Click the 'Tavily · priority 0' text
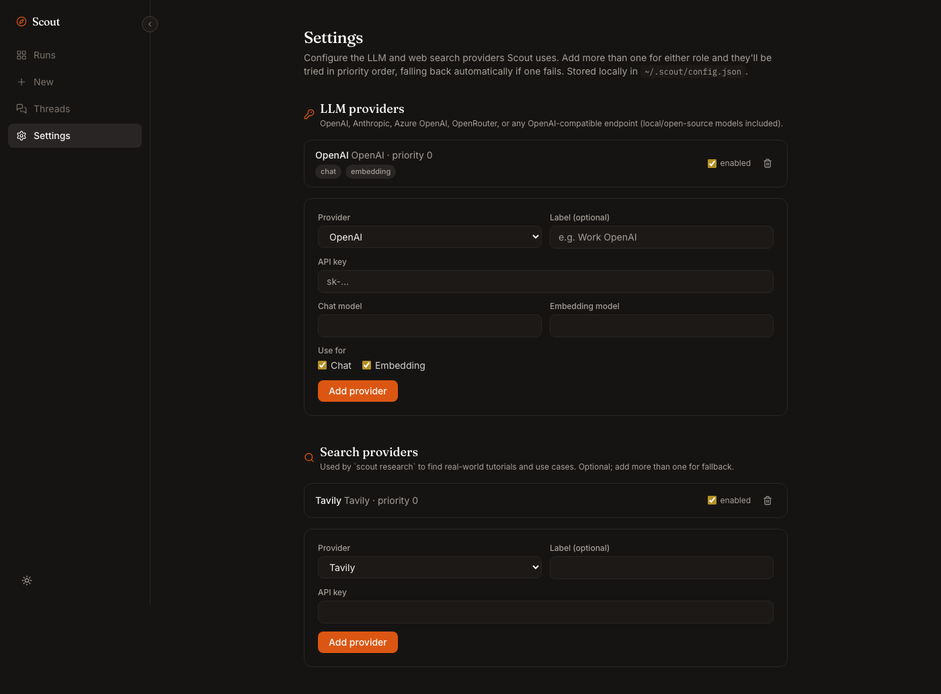 [x=381, y=501]
